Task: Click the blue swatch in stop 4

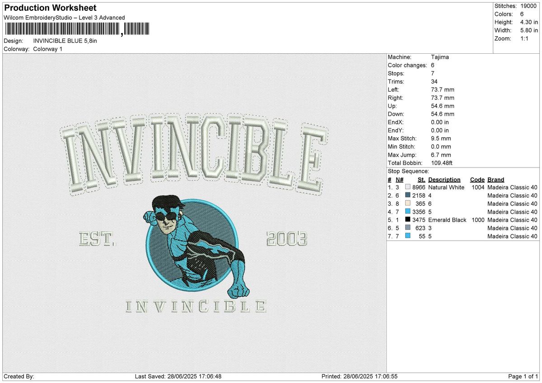Action: [x=408, y=211]
